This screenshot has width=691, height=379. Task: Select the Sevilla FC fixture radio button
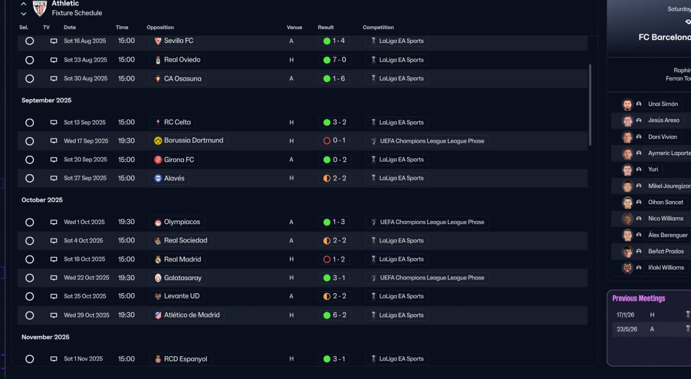(30, 41)
